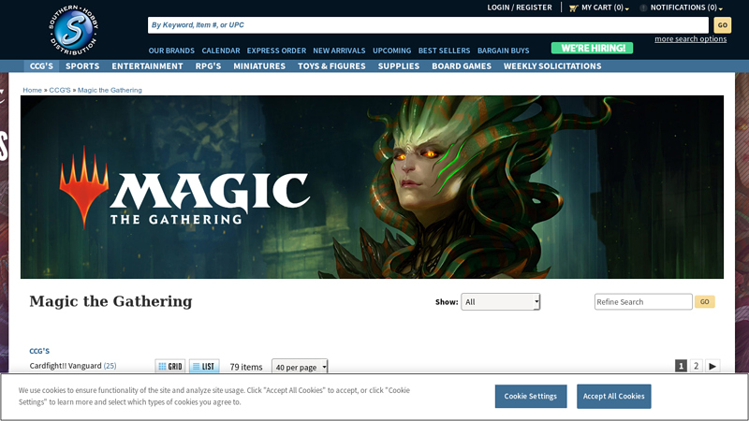Click the CCG'S sidebar heading

point(39,351)
